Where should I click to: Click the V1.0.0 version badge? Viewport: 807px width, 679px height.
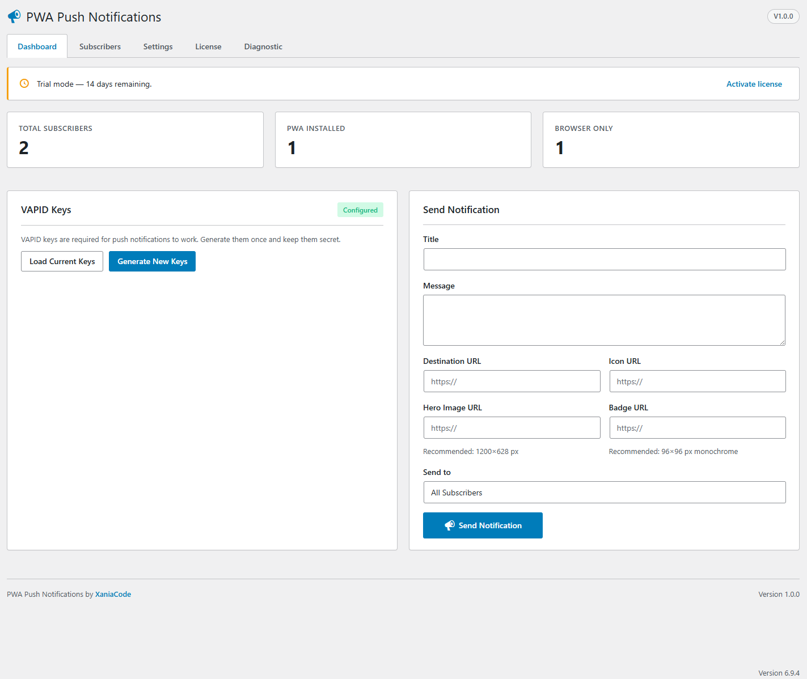pos(783,16)
